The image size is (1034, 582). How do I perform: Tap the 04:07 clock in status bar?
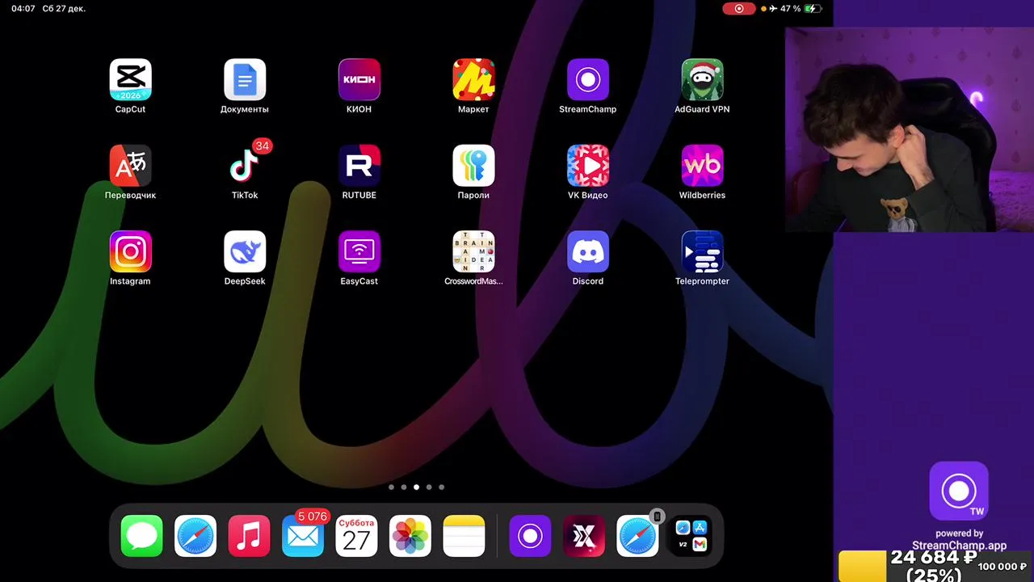(23, 9)
